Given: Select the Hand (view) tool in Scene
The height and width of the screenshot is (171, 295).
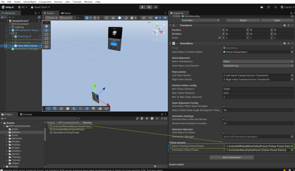Looking at the screenshot, I should pyautogui.click(x=46, y=25).
